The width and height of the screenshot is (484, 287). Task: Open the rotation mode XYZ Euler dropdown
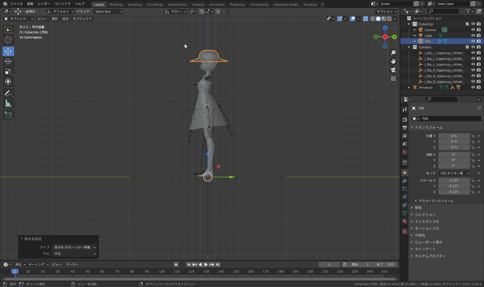(x=454, y=173)
